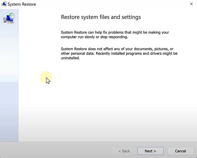Click the text "System Restore can help fix problems"

click(x=92, y=32)
